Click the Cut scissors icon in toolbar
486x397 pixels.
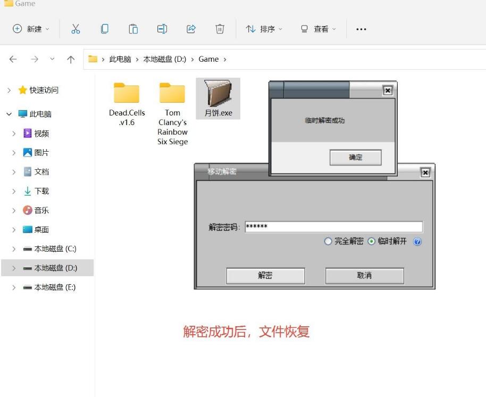pyautogui.click(x=76, y=29)
